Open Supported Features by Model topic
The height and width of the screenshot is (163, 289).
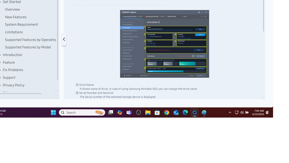(x=28, y=47)
